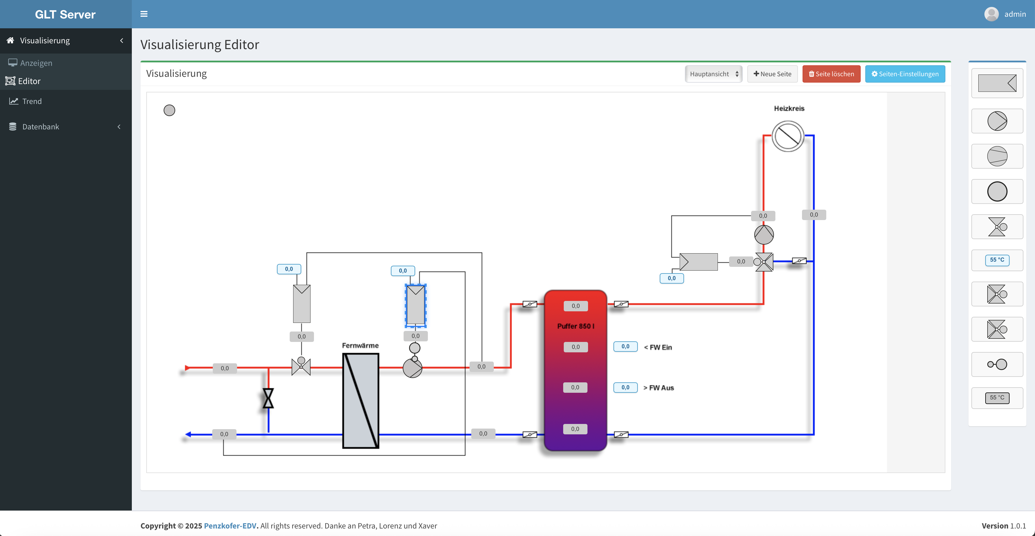The image size is (1035, 536).
Task: Pick the small-and-large circle sensor symbol
Action: click(x=997, y=364)
